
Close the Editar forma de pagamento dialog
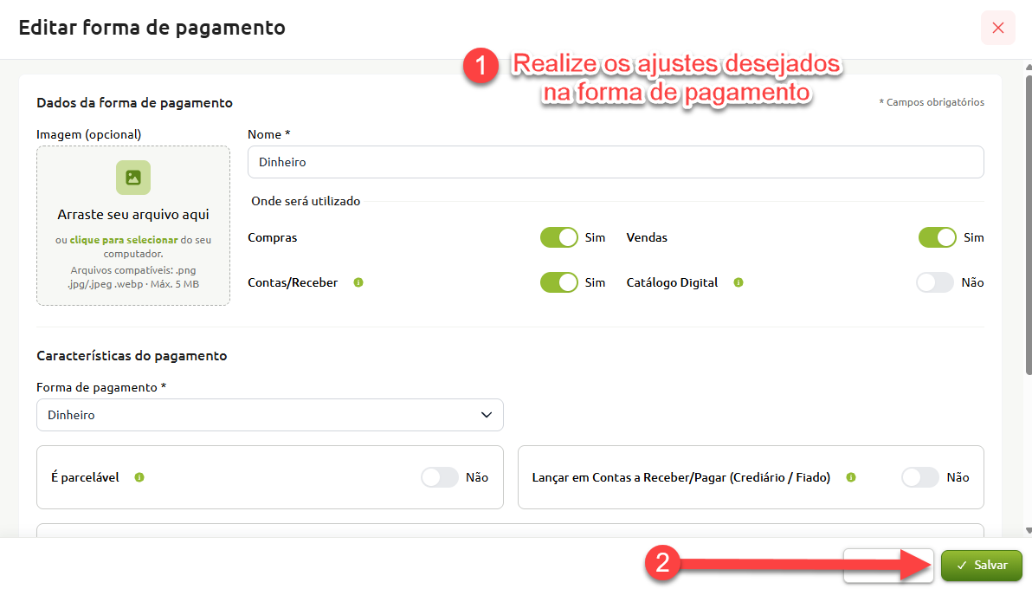coord(997,28)
